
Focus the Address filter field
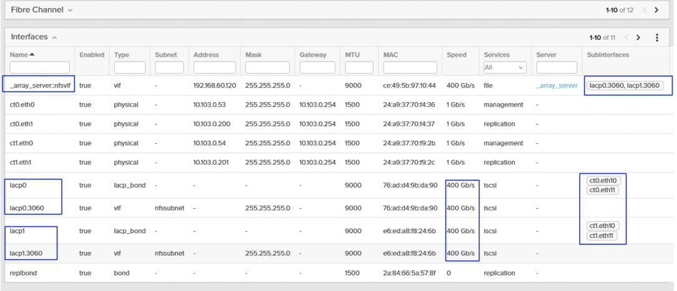[215, 67]
